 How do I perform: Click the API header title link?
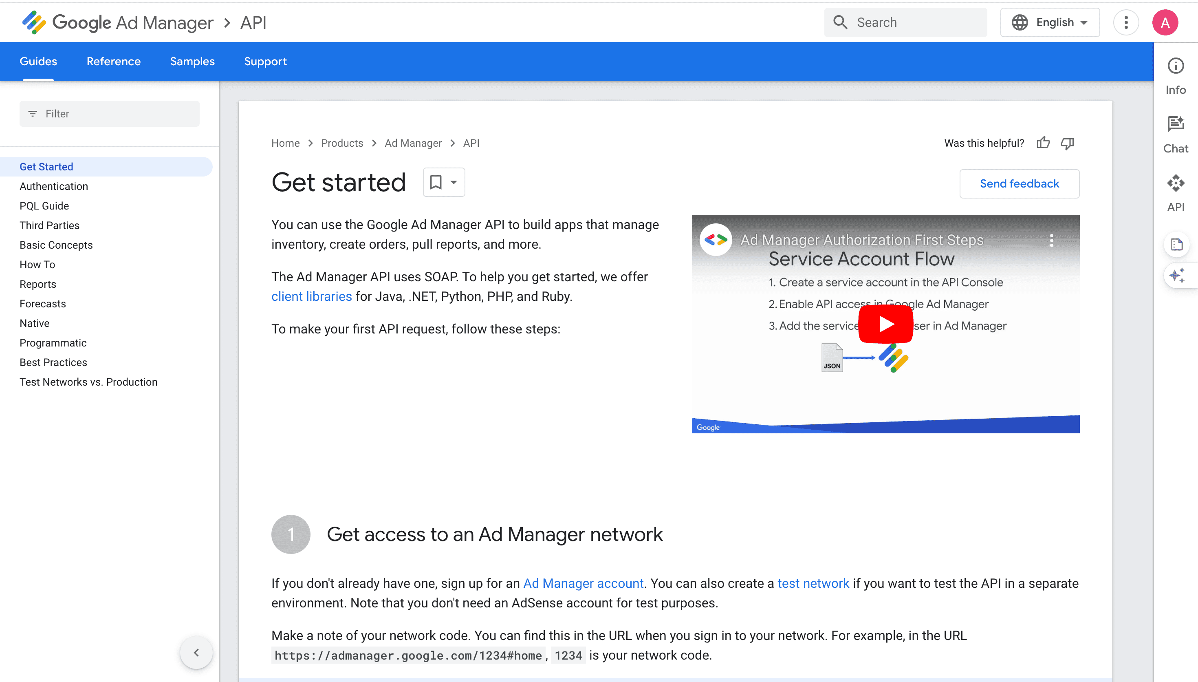253,22
